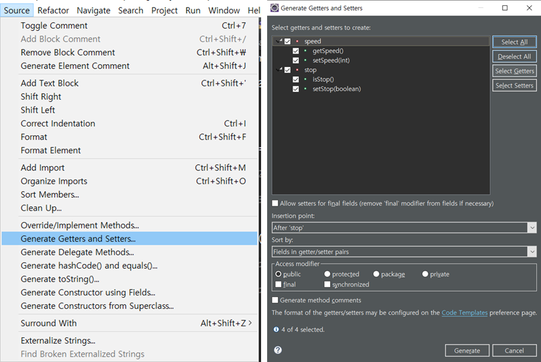The height and width of the screenshot is (362, 541).
Task: Collapse the speed tree node
Action: click(x=279, y=41)
